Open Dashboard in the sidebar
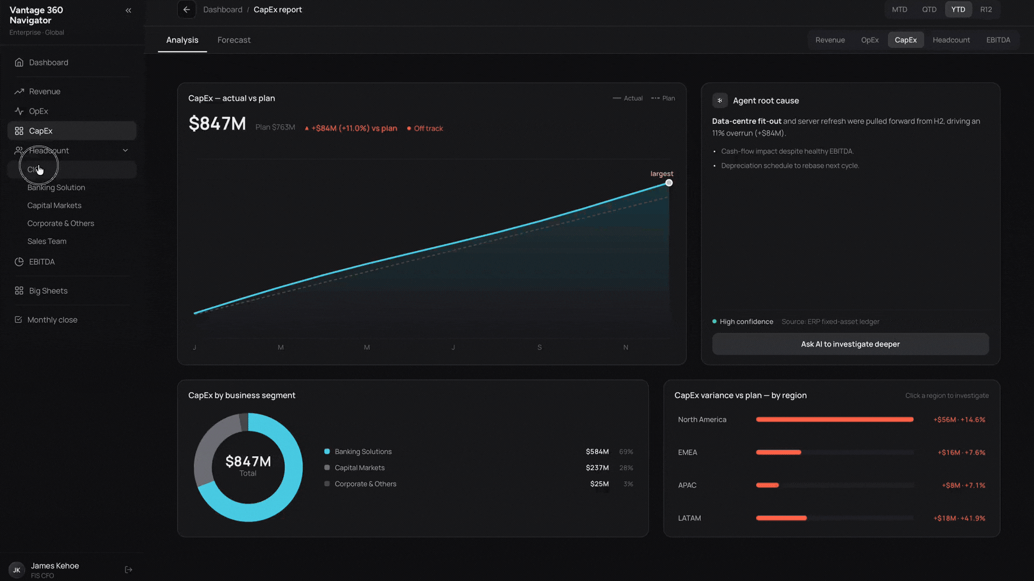The width and height of the screenshot is (1034, 581). (x=72, y=62)
